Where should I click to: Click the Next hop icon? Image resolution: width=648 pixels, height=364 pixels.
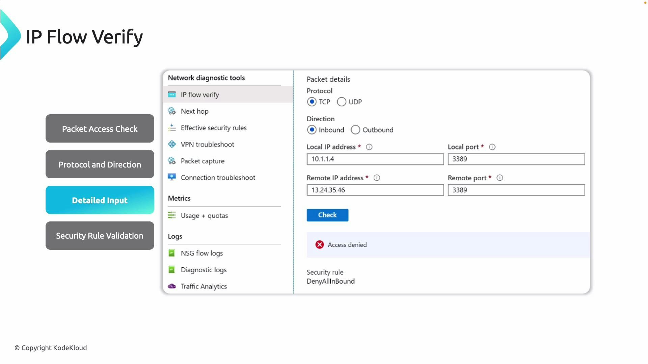pyautogui.click(x=172, y=111)
